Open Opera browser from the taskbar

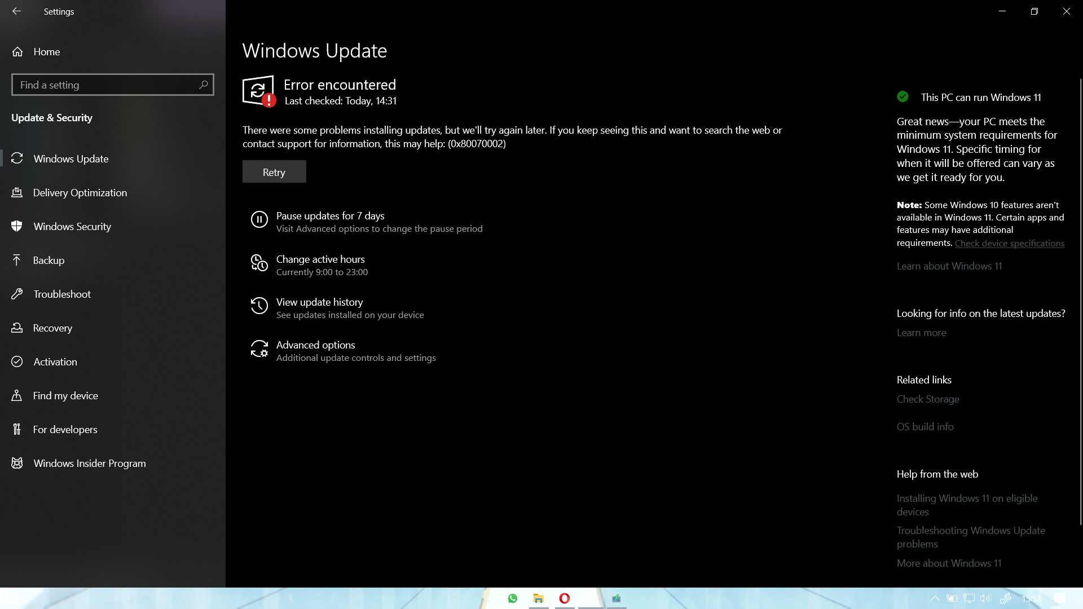click(x=565, y=598)
